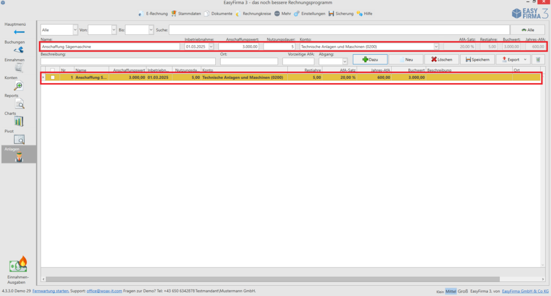Click the Rechnungskreise toolbar icon
This screenshot has height=296, width=551.
point(238,13)
